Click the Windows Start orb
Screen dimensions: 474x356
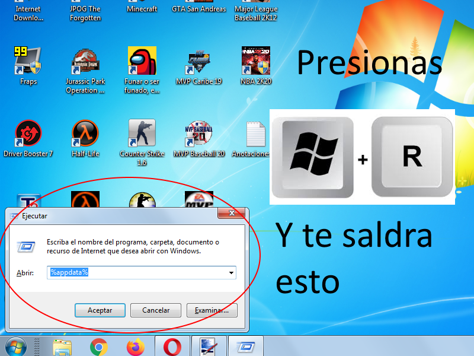coord(15,347)
